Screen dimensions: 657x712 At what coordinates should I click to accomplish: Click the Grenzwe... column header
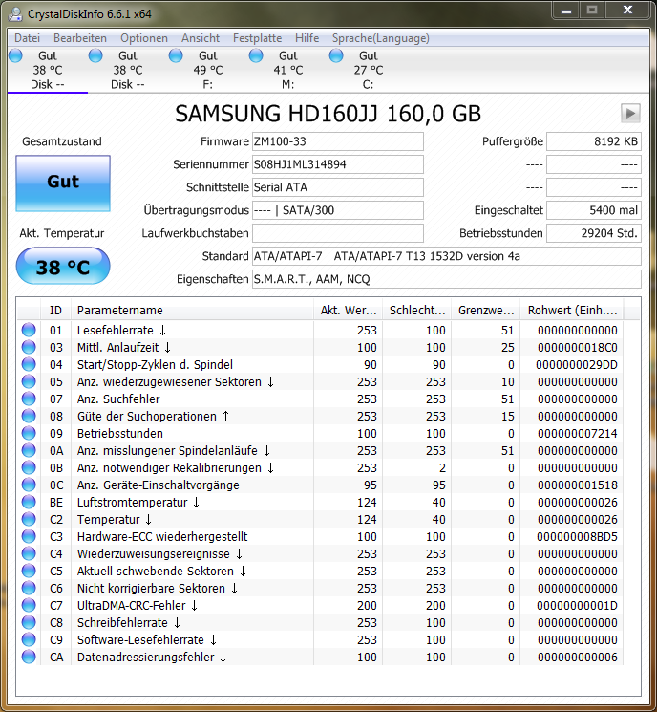pos(485,311)
